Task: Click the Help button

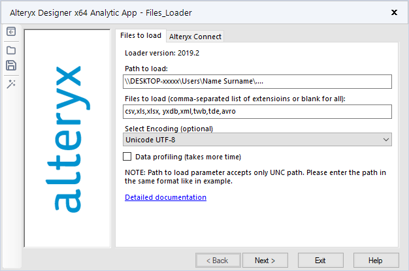Action: [x=376, y=261]
